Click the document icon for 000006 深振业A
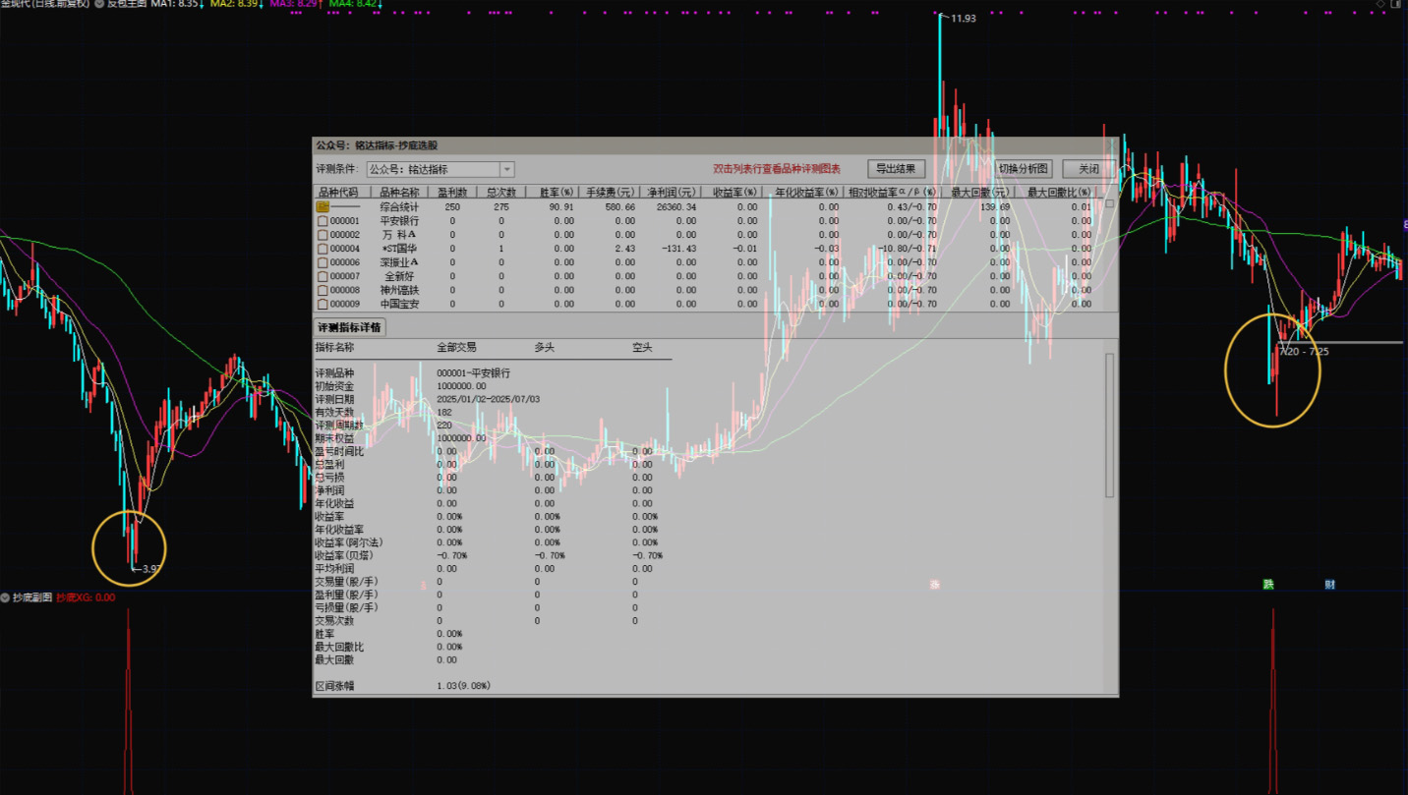The image size is (1408, 795). (x=323, y=262)
